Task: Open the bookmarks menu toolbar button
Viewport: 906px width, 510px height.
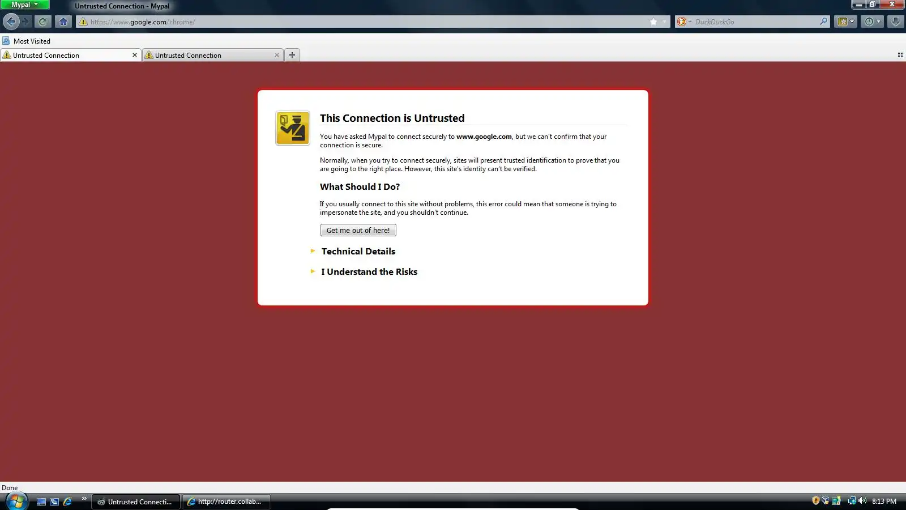Action: (846, 22)
